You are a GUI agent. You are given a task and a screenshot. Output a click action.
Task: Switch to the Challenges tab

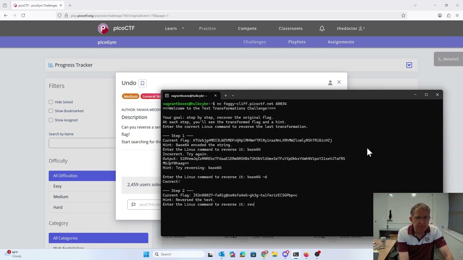pyautogui.click(x=255, y=42)
